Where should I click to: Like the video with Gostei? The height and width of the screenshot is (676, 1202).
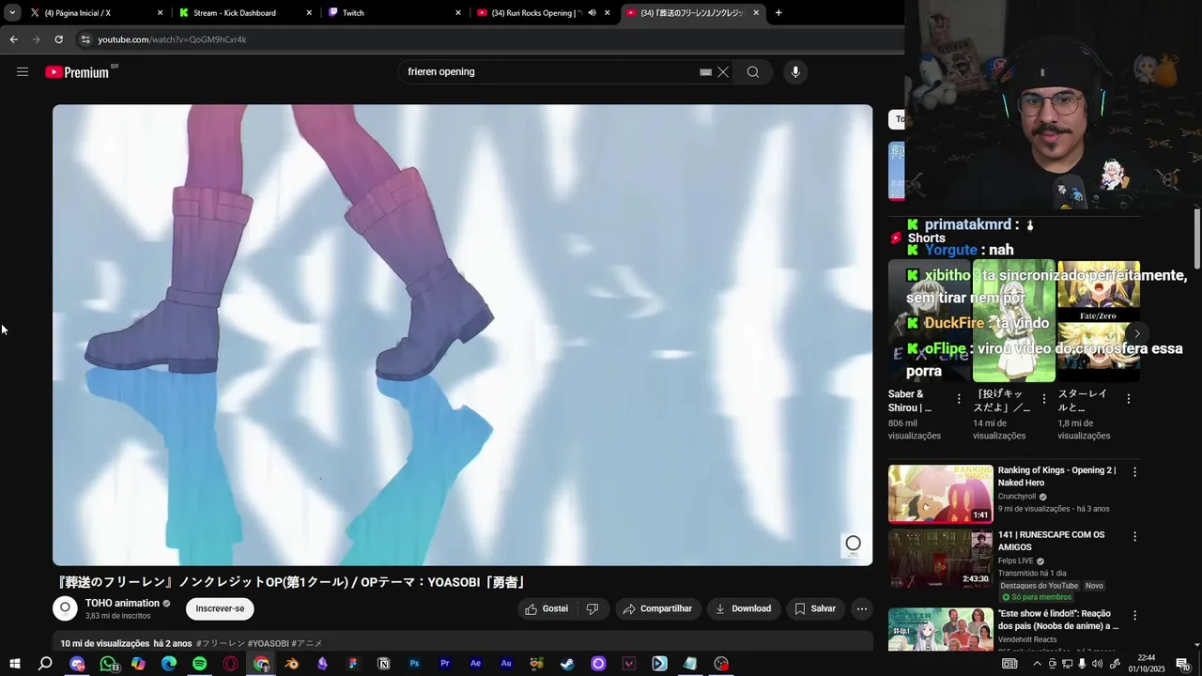(547, 608)
